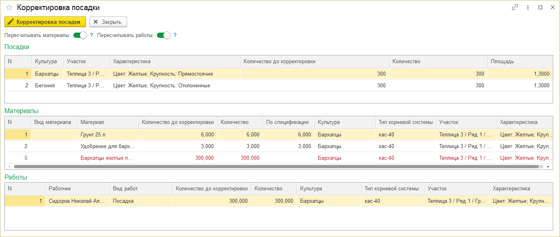Screen dimensions: 560x237
Task: Close the window with X icon
Action: 552,7
